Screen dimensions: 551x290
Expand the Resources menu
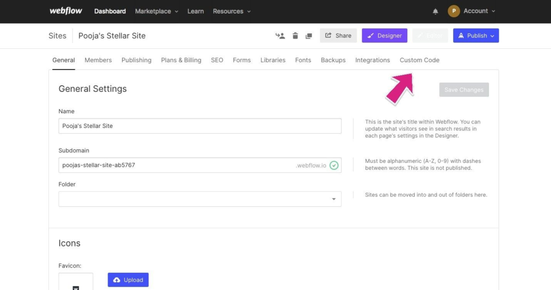232,11
